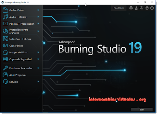Click the Protección contra arañazos disc icon
Image resolution: width=158 pixels, height=115 pixels.
5,31
